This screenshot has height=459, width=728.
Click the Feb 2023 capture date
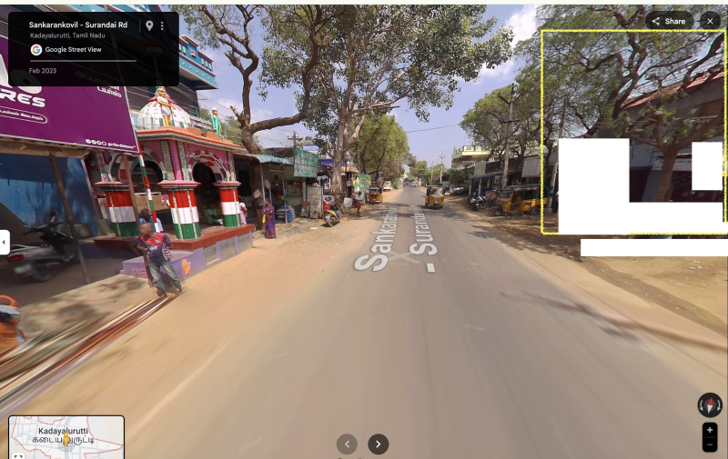click(43, 70)
